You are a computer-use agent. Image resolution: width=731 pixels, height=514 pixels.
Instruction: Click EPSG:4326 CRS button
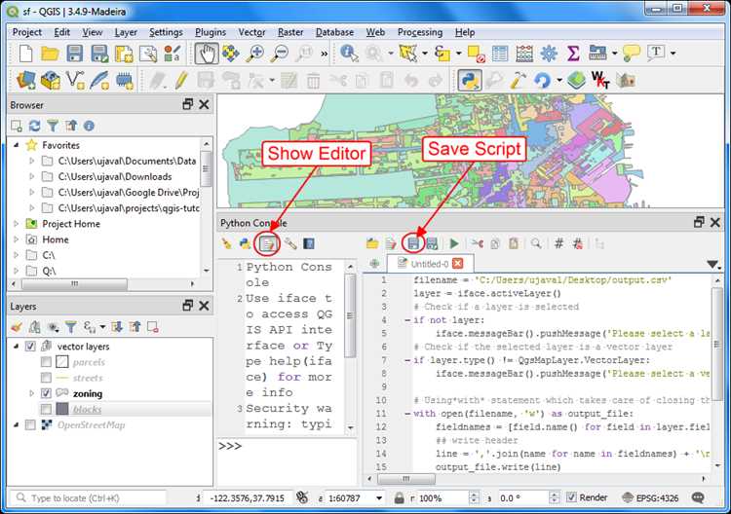[x=651, y=497]
